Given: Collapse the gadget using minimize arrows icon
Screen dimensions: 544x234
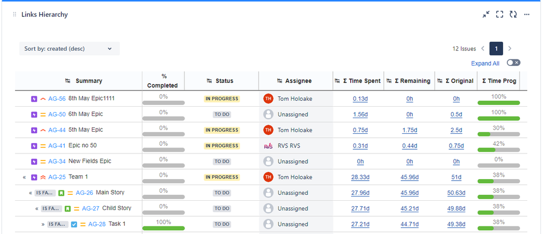Looking at the screenshot, I should (x=486, y=14).
